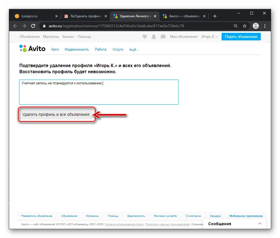The width and height of the screenshot is (280, 238).
Task: Open Политика о данных пользователей link
Action: click(x=168, y=224)
